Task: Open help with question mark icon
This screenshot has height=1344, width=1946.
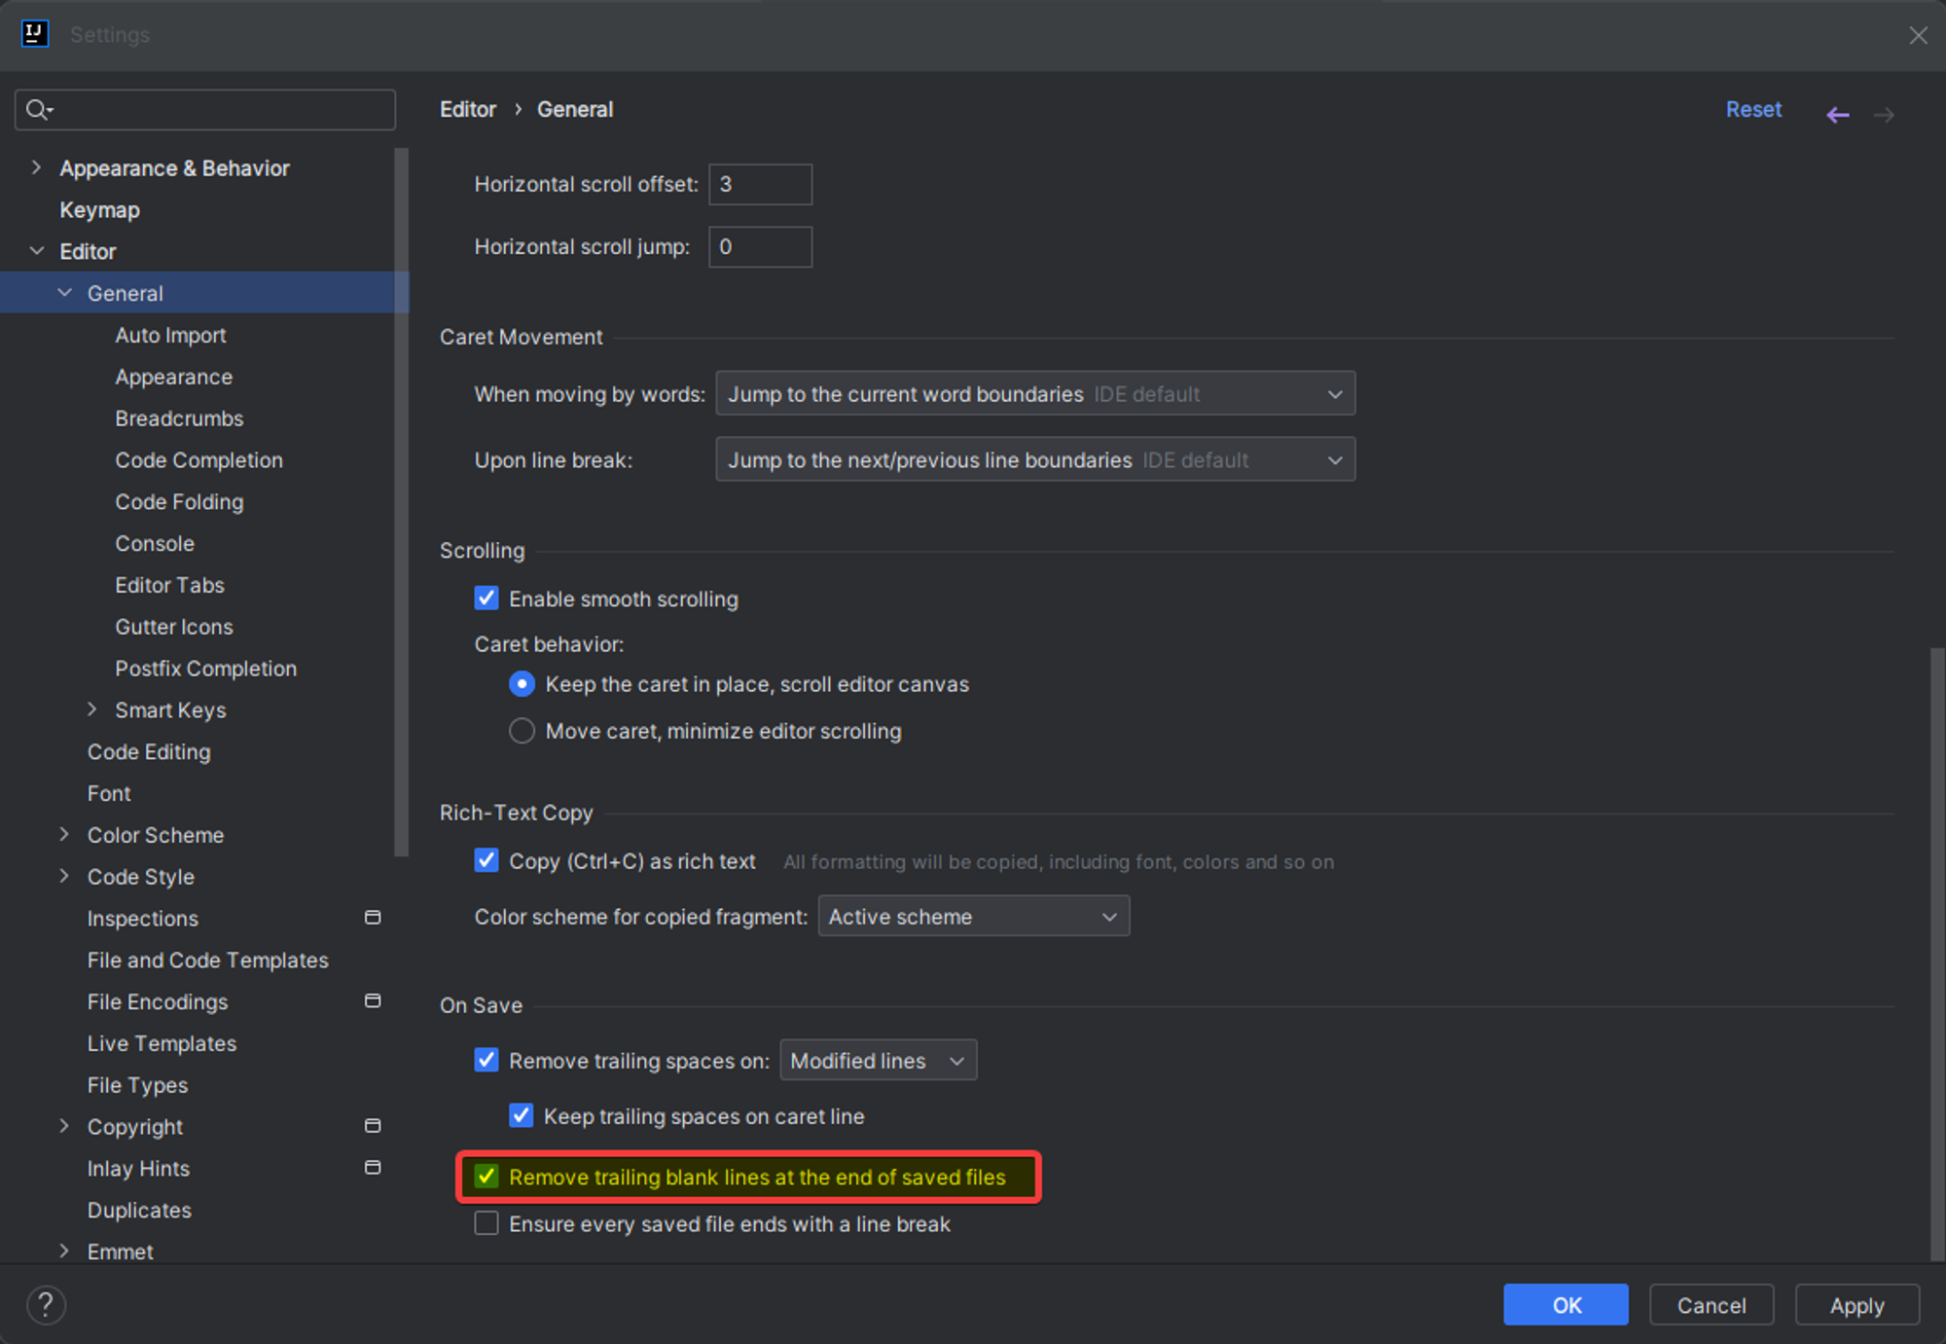Action: (46, 1305)
